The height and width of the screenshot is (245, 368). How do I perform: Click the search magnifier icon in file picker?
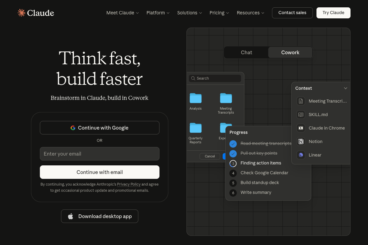[x=193, y=78]
